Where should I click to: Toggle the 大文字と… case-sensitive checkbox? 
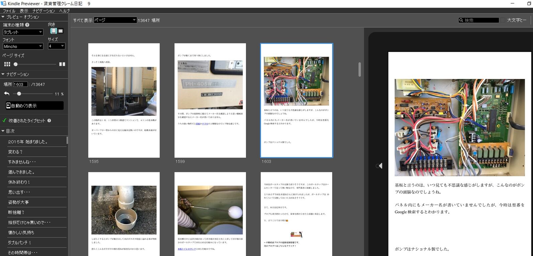pos(503,20)
